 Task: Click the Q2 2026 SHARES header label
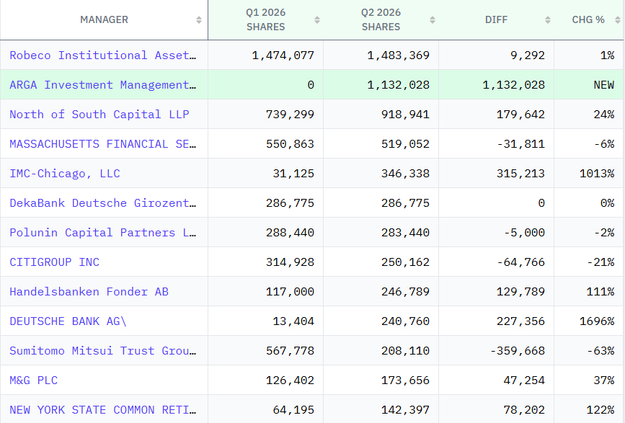click(x=381, y=19)
